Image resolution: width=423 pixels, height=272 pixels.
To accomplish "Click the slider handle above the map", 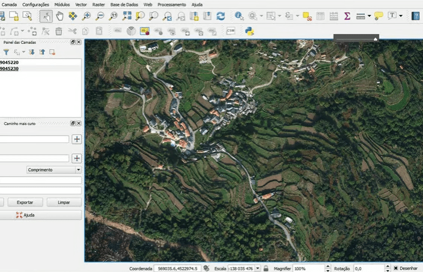I will tap(376, 39).
